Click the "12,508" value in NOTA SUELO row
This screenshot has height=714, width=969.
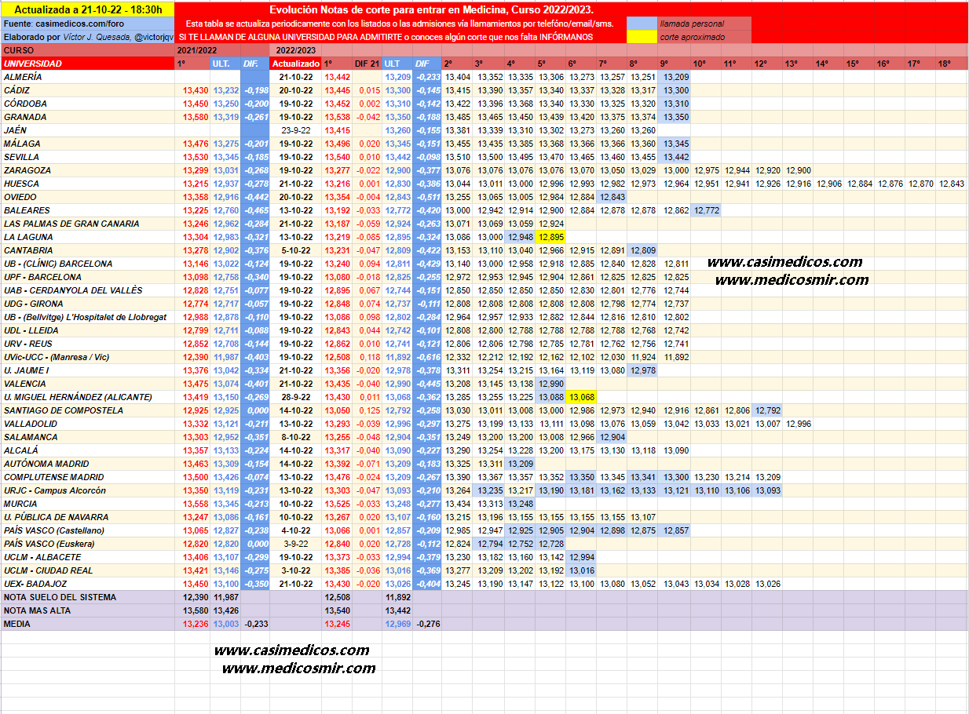pos(337,597)
